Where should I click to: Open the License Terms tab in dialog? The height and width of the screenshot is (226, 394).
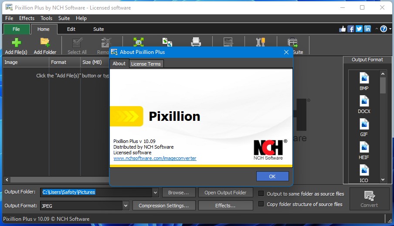[x=146, y=63]
